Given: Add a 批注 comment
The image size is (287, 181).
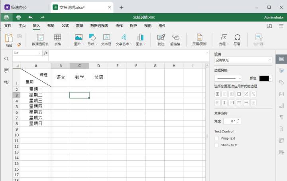Looking at the screenshot, I should (161, 40).
